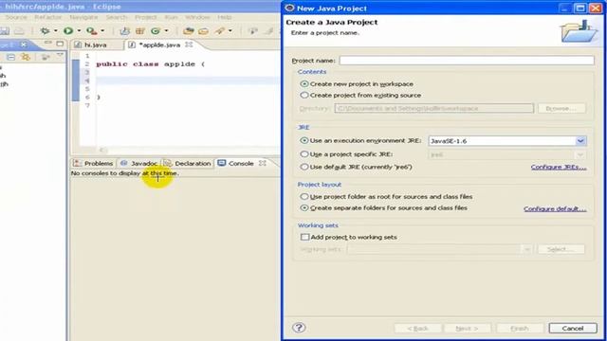Open the Run dropdown arrow
Viewport: 607px width, 341px height.
tap(79, 31)
